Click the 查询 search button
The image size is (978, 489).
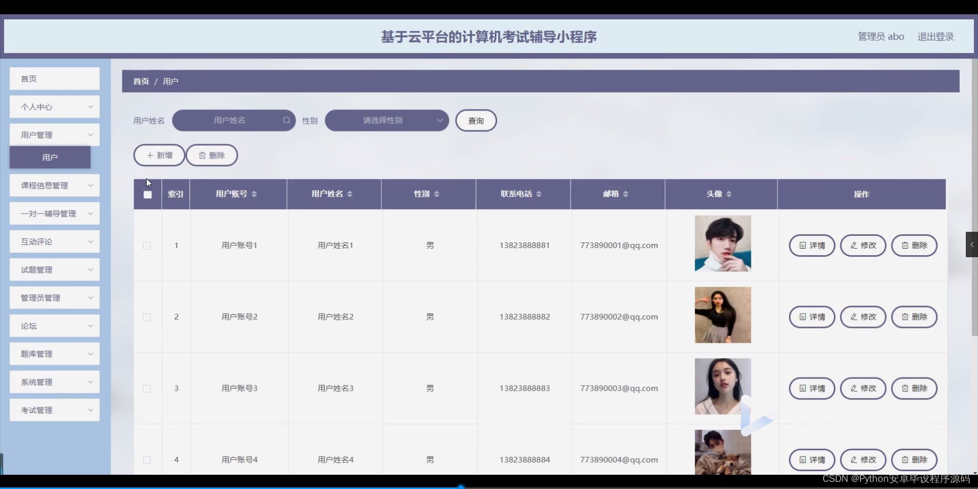pos(476,120)
